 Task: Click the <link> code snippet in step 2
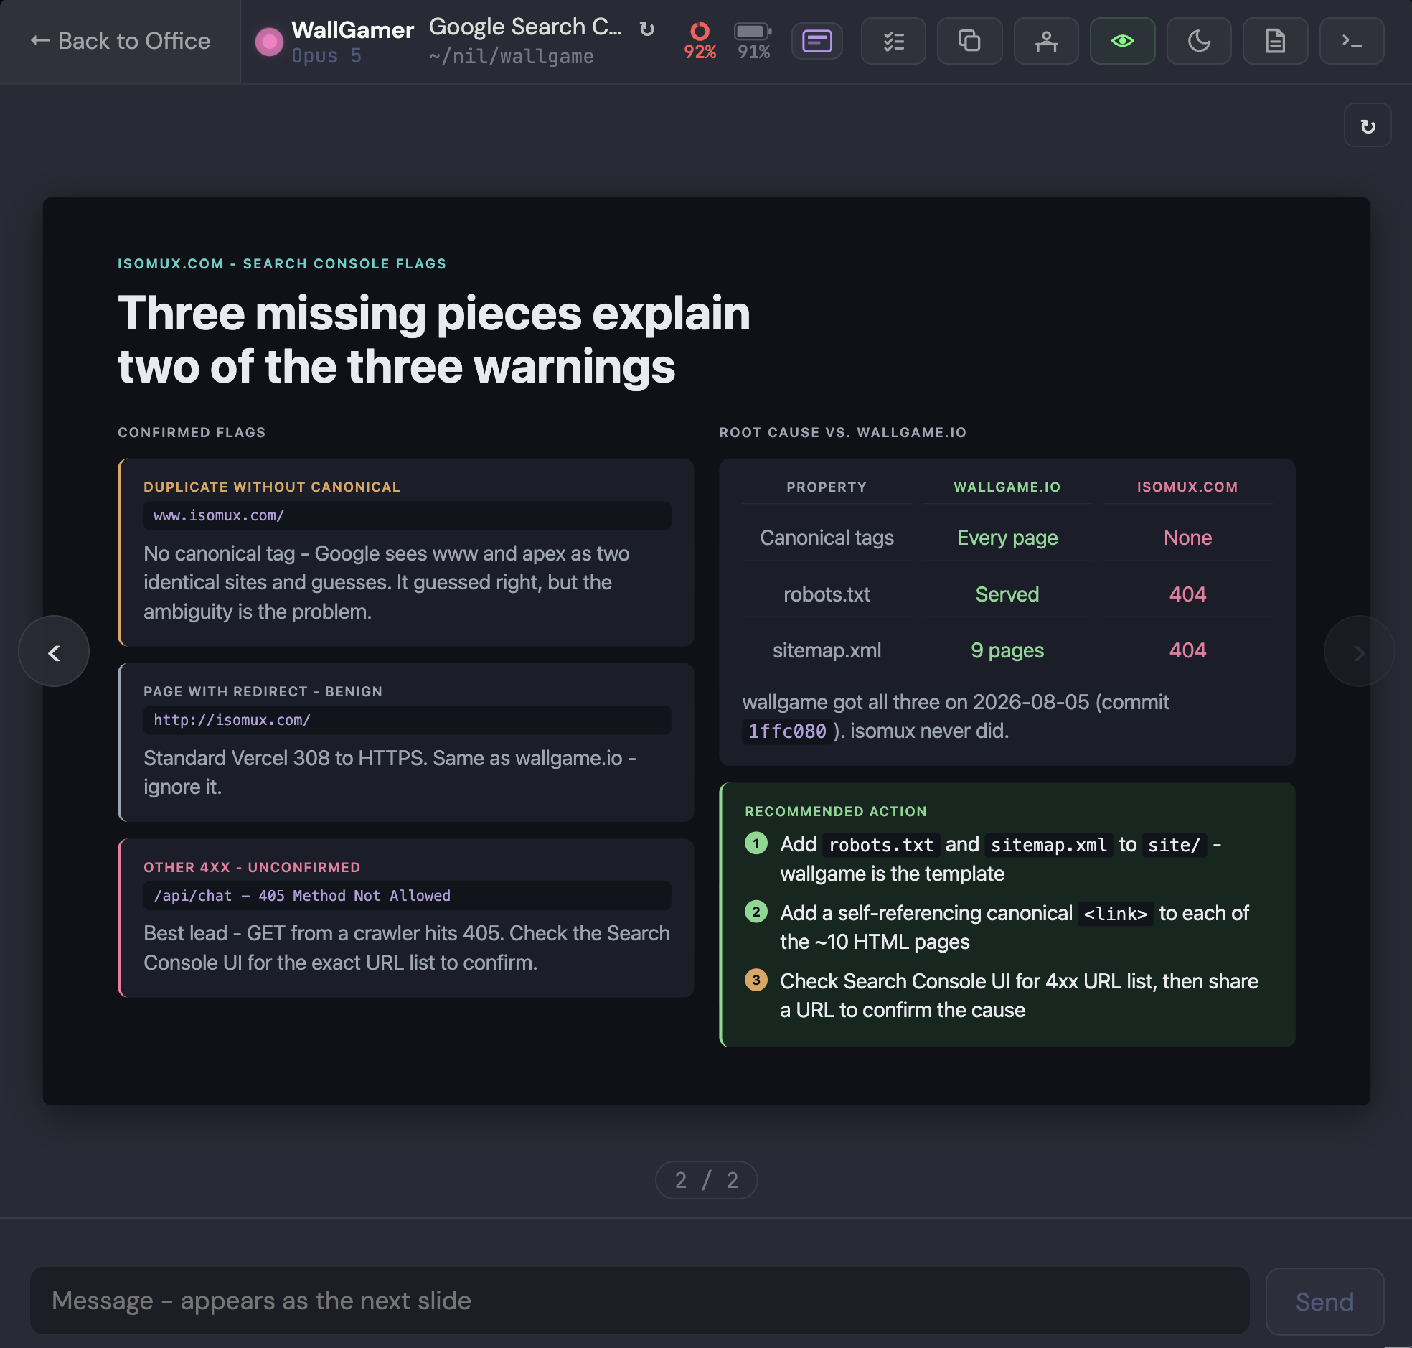(x=1116, y=913)
